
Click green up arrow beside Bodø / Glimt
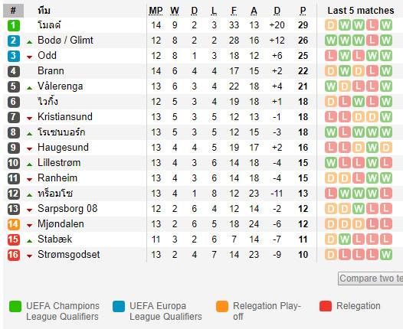pos(30,42)
